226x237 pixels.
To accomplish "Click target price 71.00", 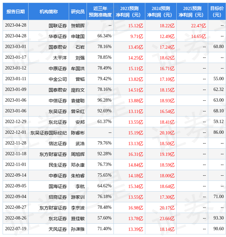I will coord(219,197).
